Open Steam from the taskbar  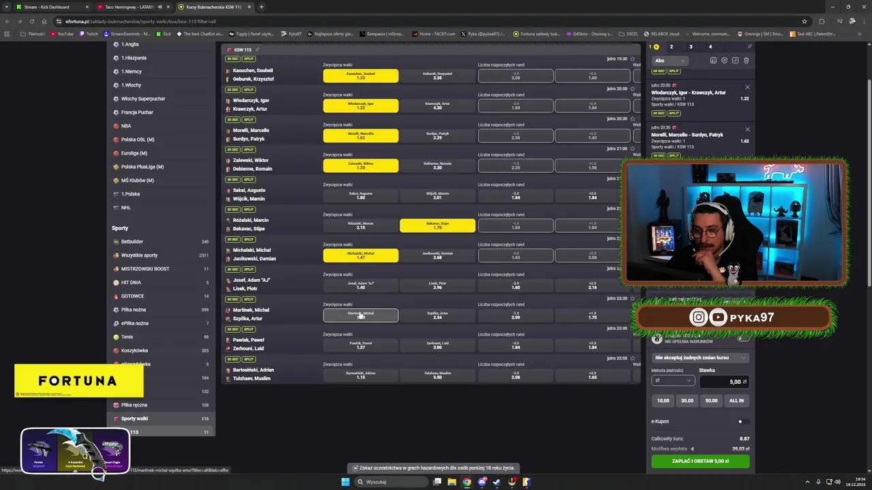(497, 482)
